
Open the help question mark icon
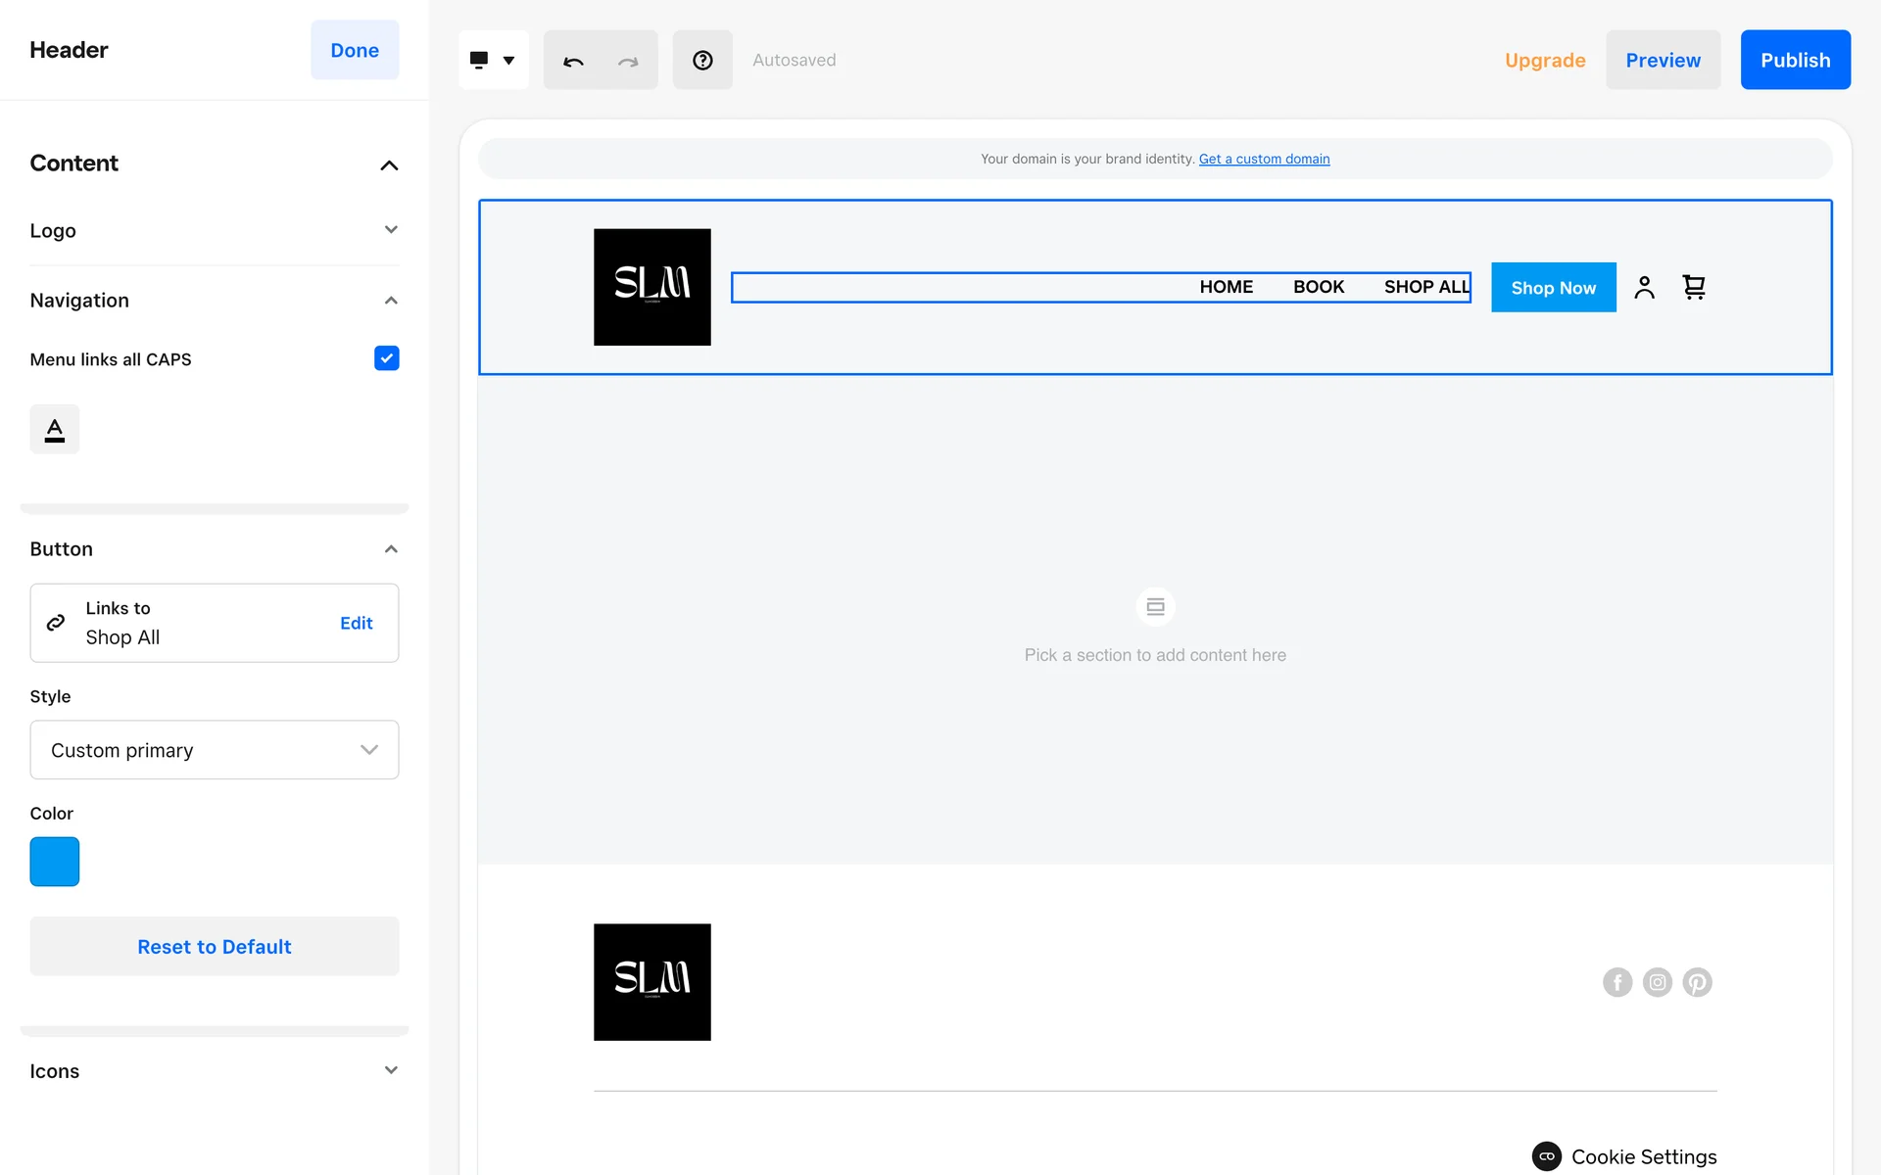702,61
